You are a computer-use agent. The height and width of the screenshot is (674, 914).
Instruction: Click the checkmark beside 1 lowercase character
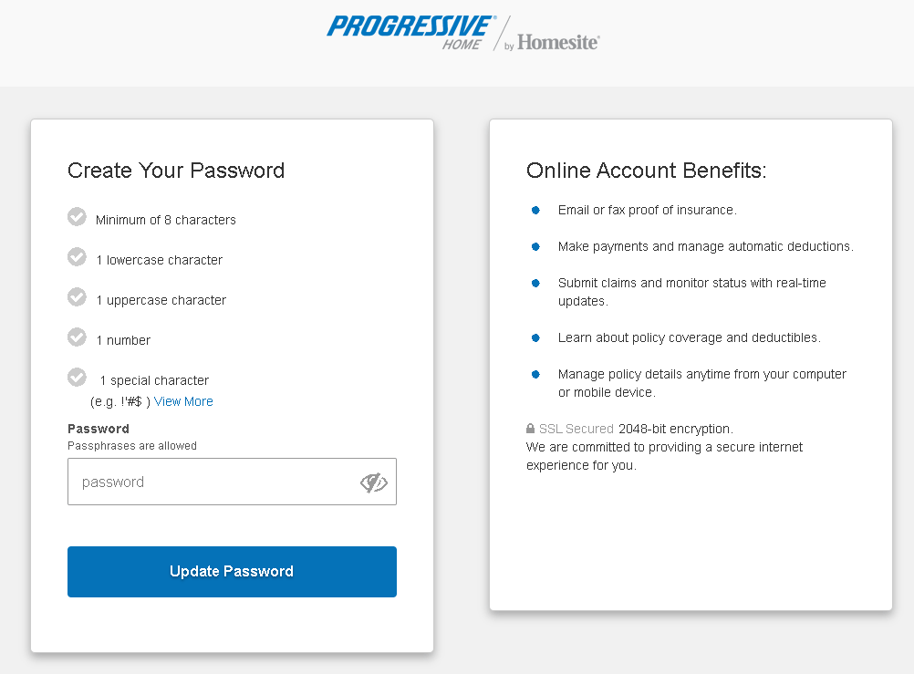pos(78,257)
